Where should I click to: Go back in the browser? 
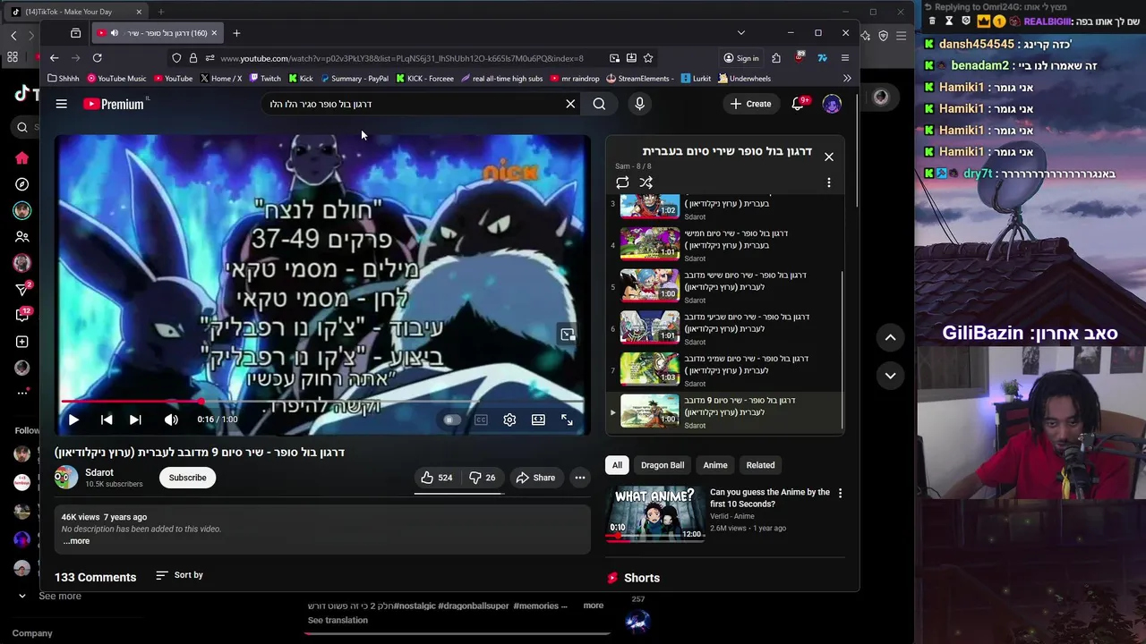54,58
